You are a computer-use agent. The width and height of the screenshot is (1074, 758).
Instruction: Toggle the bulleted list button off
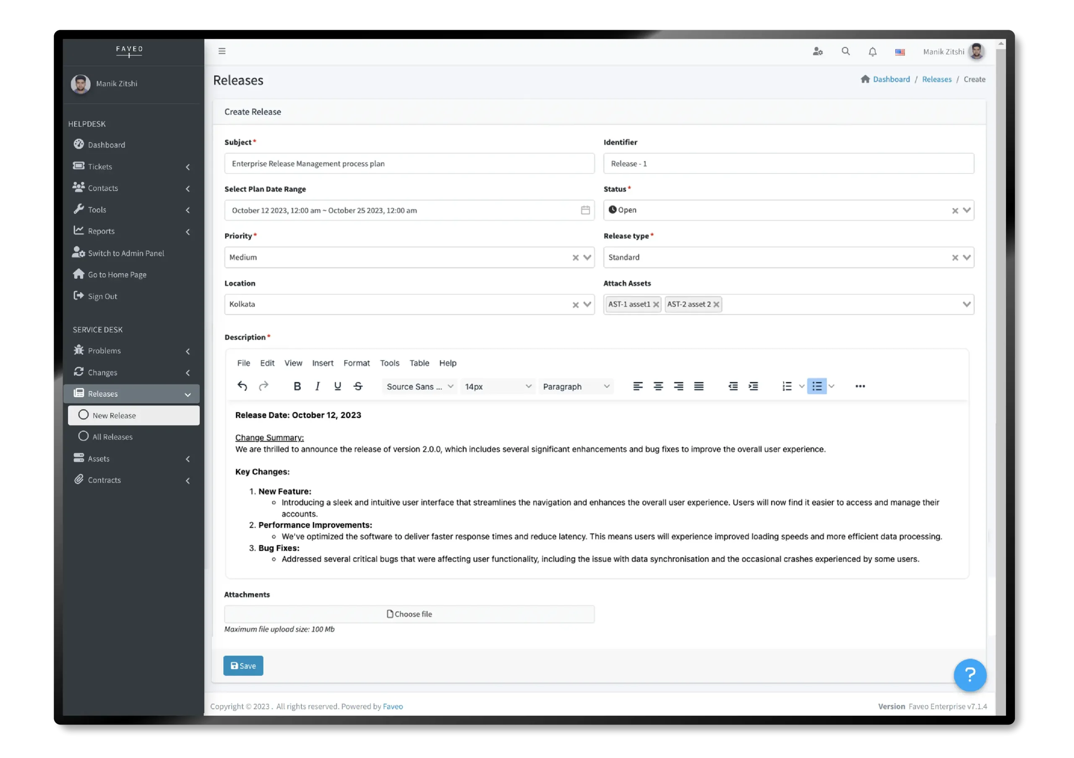(817, 386)
